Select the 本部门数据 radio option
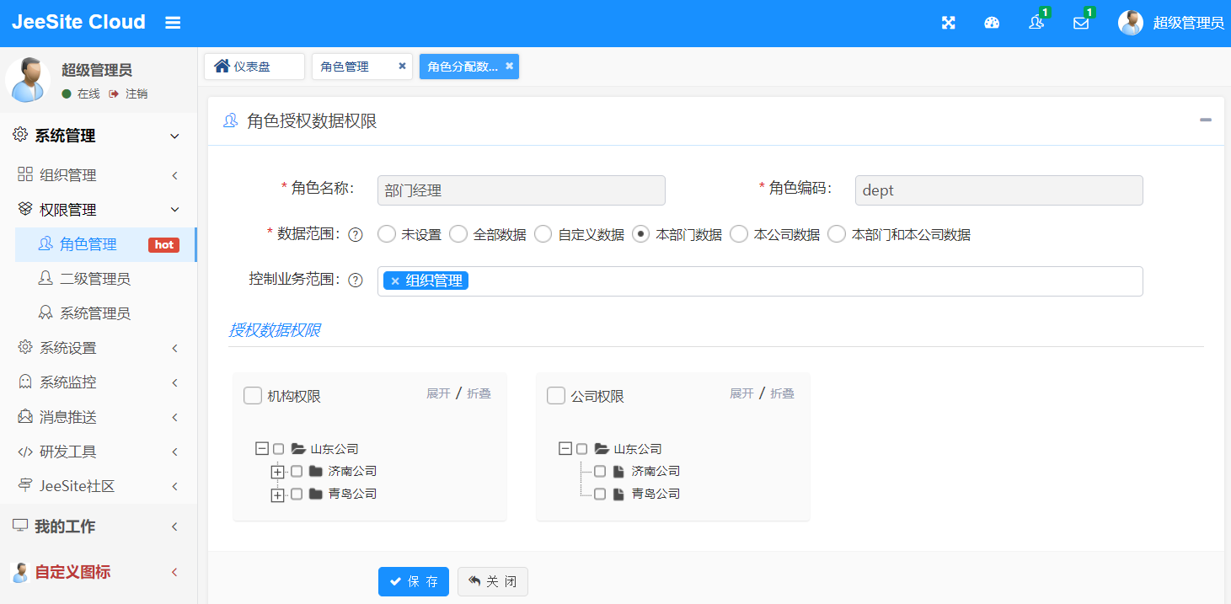The width and height of the screenshot is (1231, 604). click(x=641, y=234)
